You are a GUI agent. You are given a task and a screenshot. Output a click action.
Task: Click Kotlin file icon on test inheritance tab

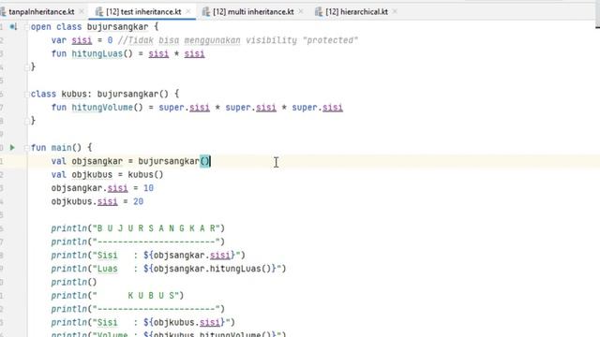click(x=99, y=12)
